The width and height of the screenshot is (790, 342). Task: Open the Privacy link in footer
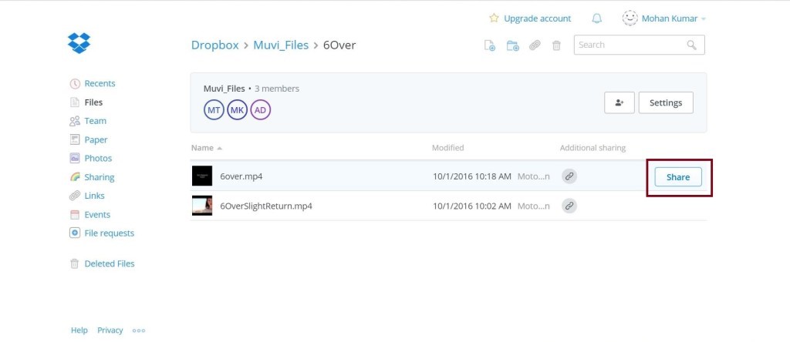[110, 330]
